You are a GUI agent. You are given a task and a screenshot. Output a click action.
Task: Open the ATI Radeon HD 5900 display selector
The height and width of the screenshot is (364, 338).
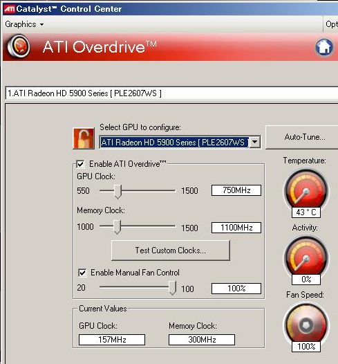(171, 93)
